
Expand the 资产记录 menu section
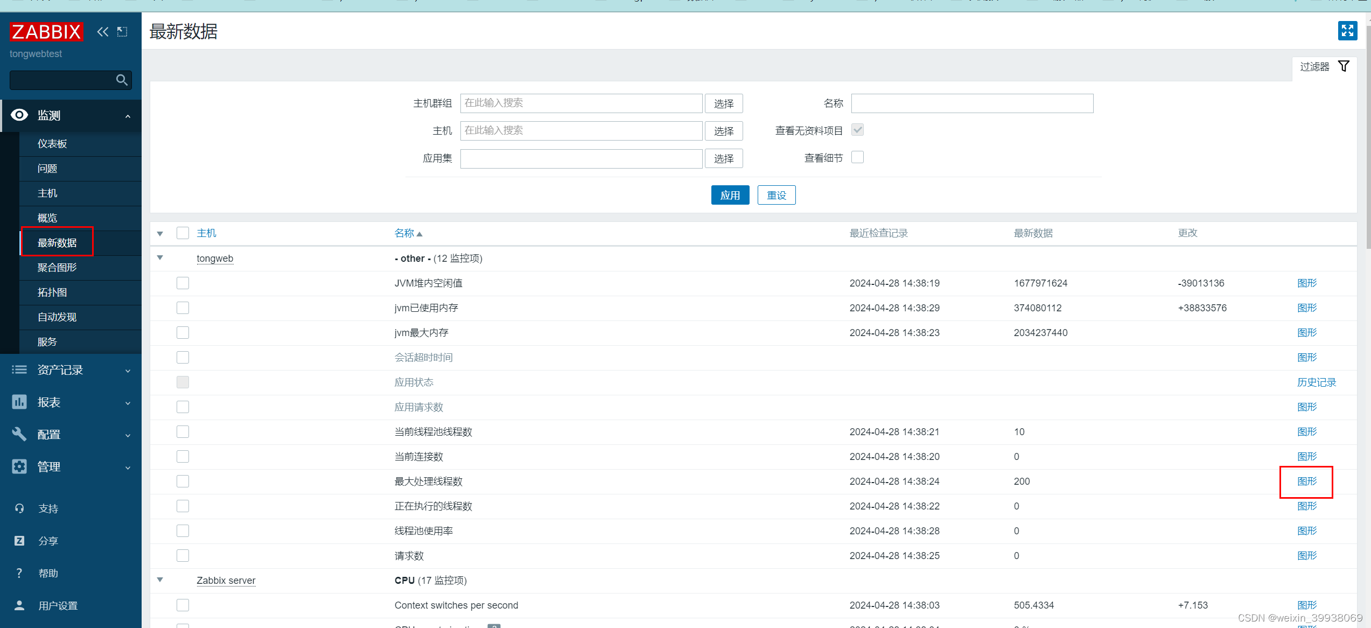tap(128, 371)
